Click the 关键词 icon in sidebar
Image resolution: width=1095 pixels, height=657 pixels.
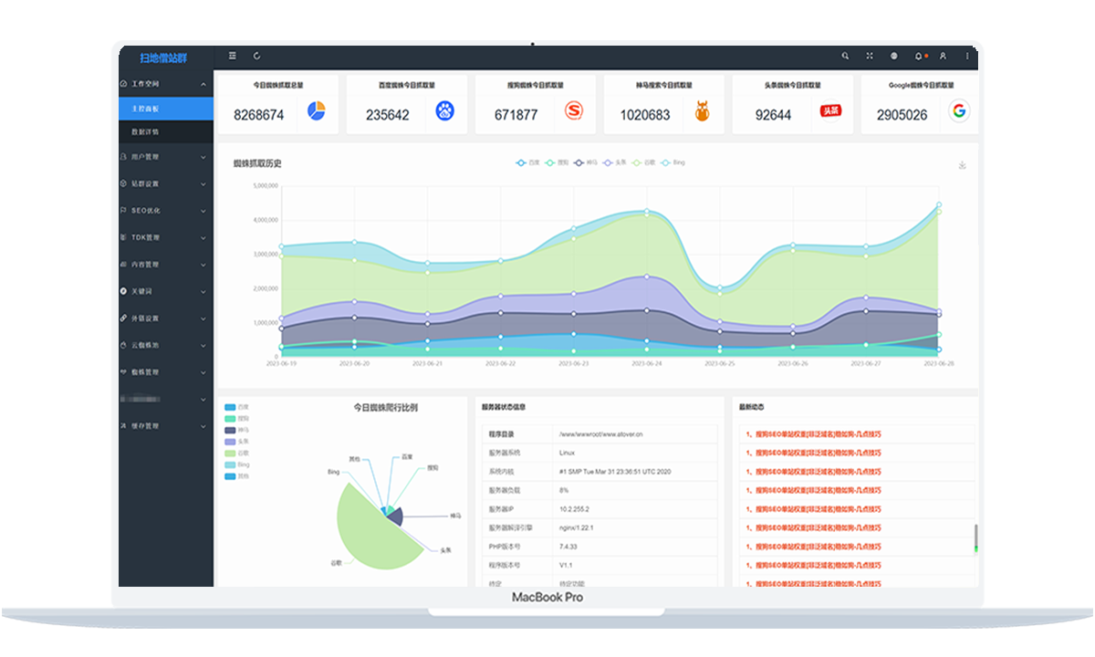point(124,291)
